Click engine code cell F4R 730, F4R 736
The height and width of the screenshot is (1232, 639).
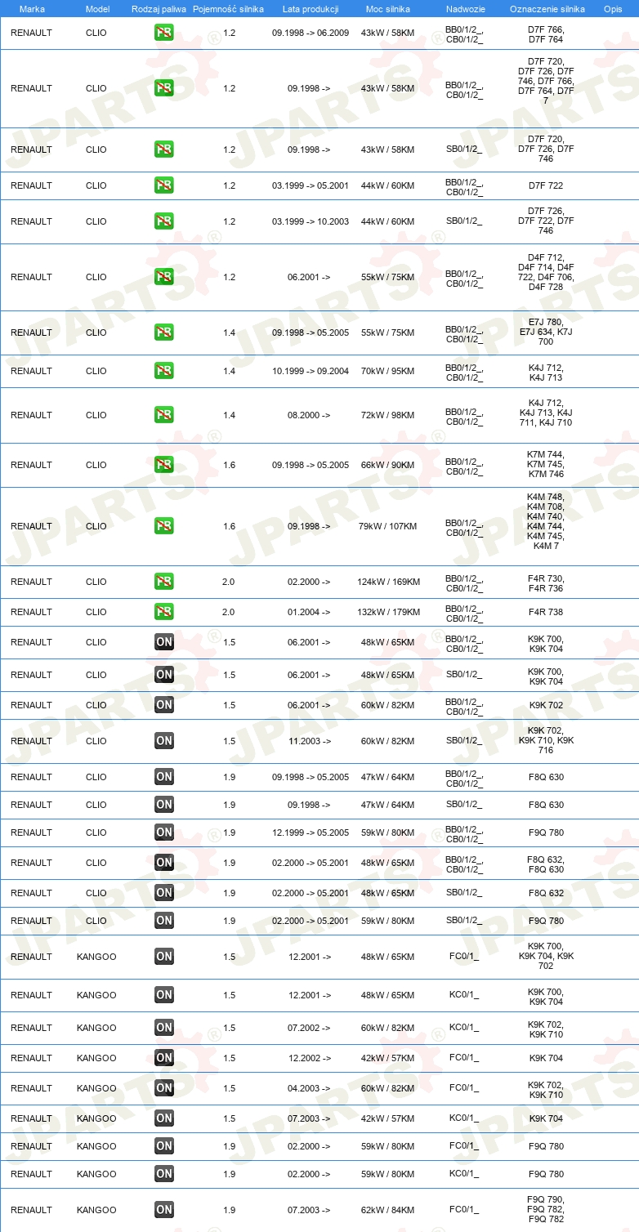coord(546,583)
